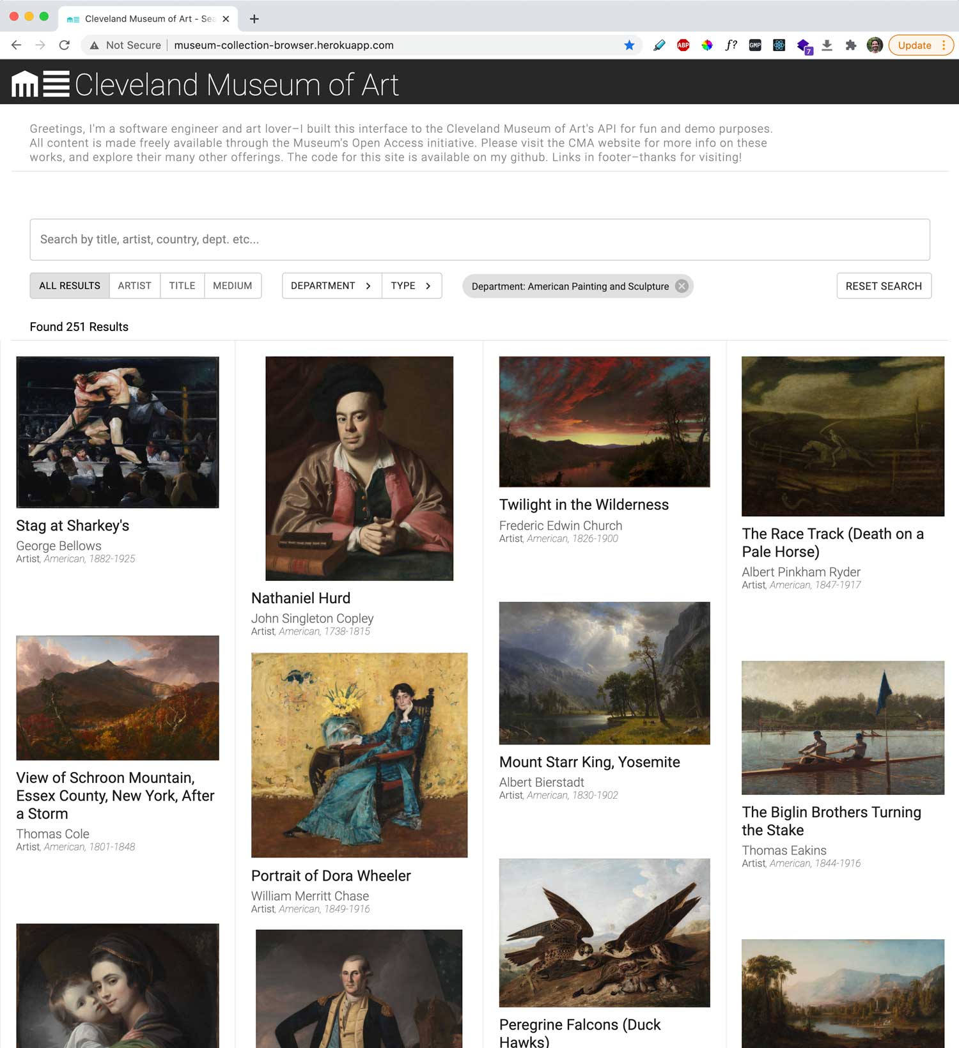Screen dimensions: 959x1048
Task: Expand the DEPARTMENT dropdown
Action: [x=332, y=286]
